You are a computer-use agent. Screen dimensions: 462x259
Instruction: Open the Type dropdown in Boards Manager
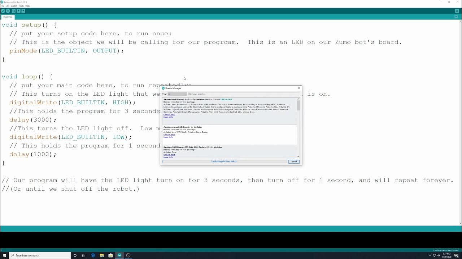(x=177, y=94)
